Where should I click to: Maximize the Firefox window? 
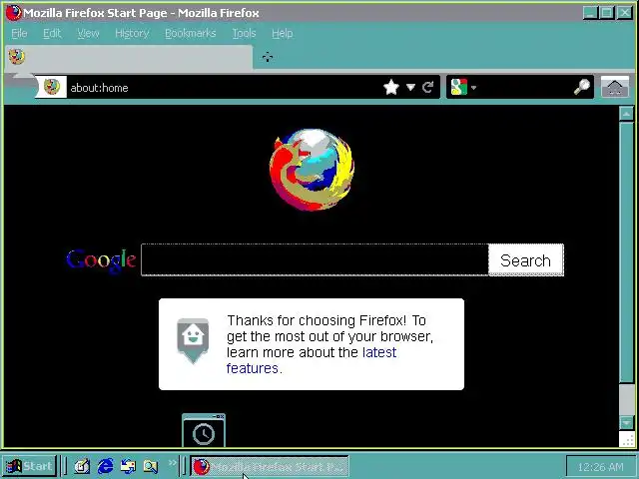coord(607,13)
